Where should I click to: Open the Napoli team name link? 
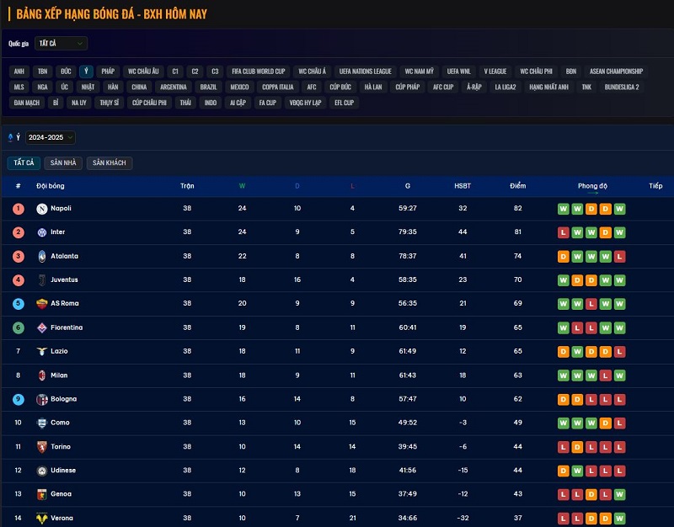(61, 208)
